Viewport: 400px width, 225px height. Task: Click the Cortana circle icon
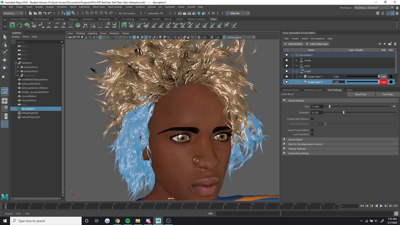click(x=87, y=221)
